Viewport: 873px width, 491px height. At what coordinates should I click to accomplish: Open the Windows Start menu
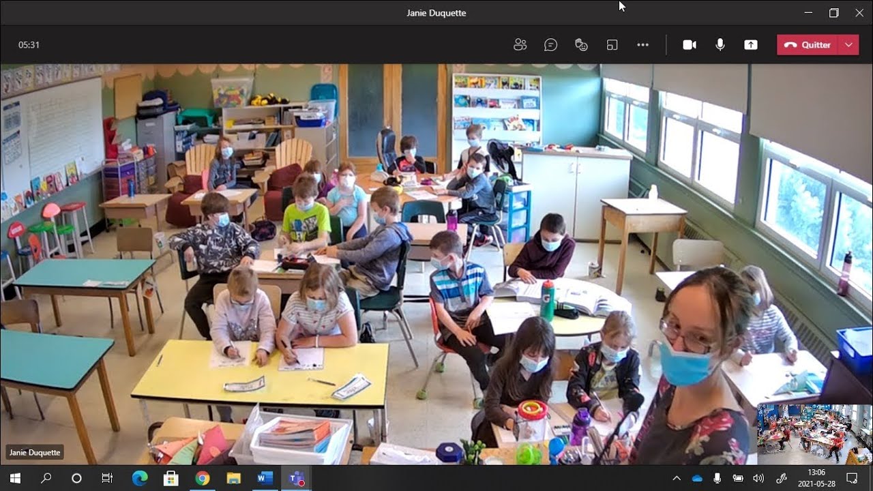click(15, 478)
